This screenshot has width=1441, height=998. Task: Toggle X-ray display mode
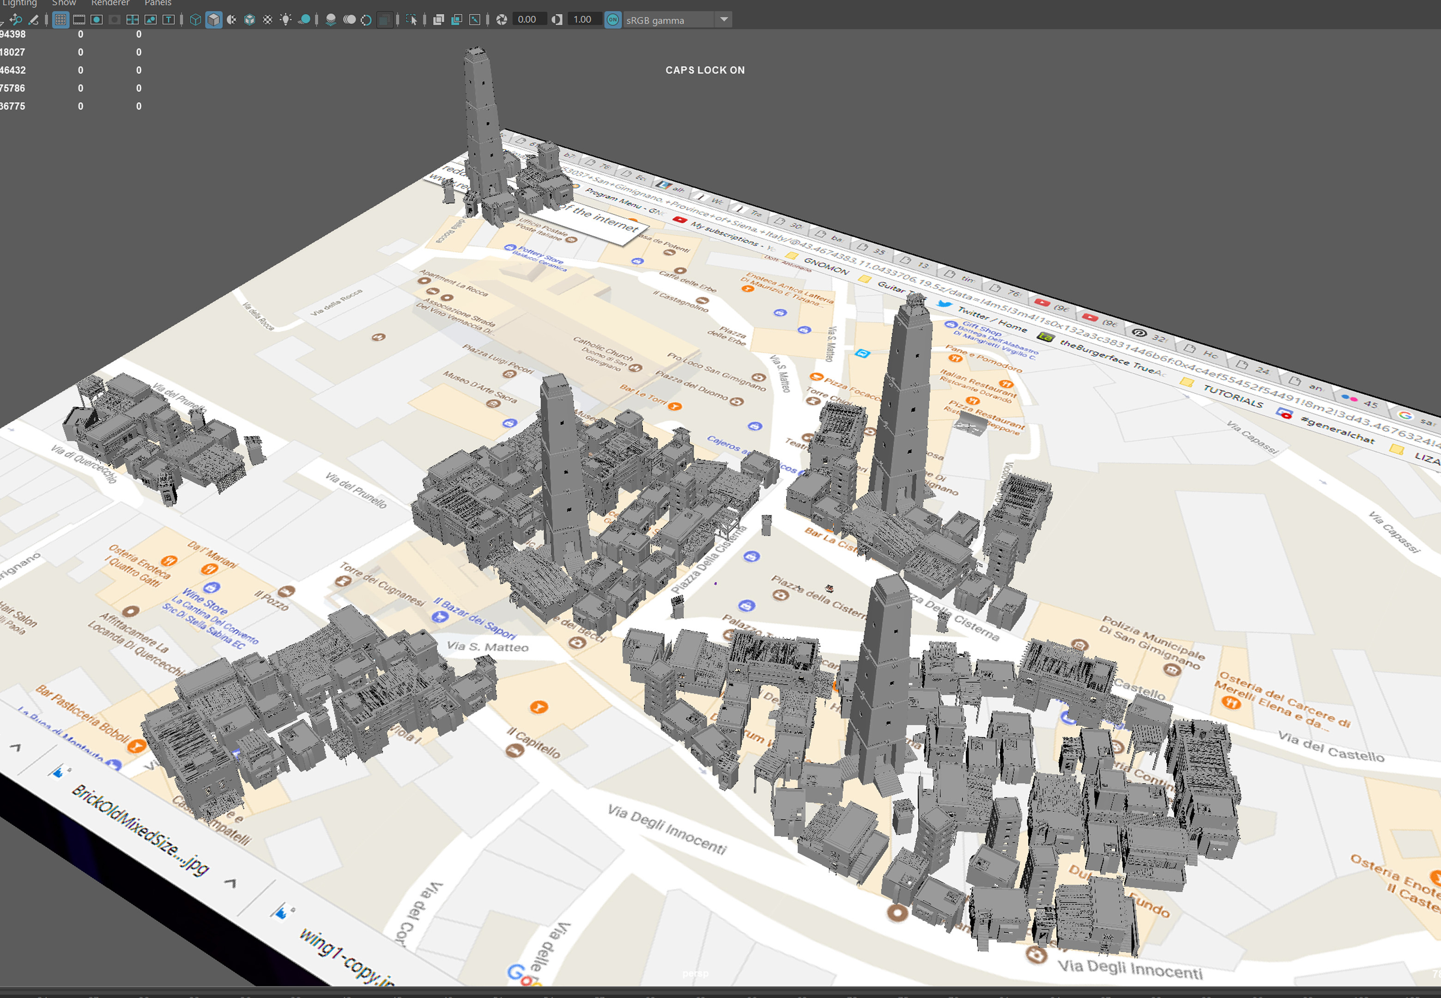[439, 20]
